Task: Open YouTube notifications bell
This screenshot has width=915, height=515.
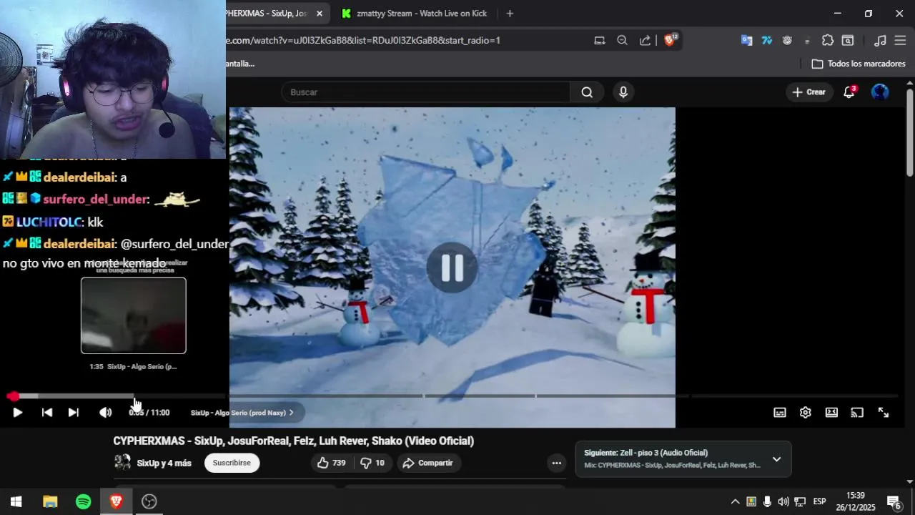Action: (849, 92)
